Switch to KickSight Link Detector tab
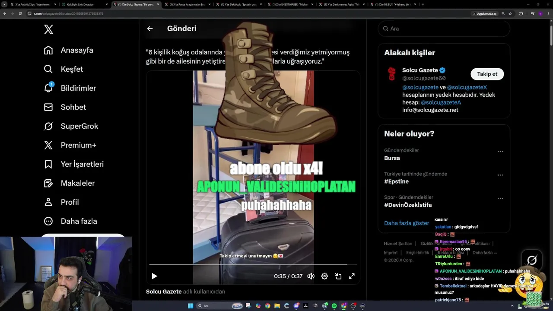Viewport: 553px width, 311px height. tap(84, 4)
